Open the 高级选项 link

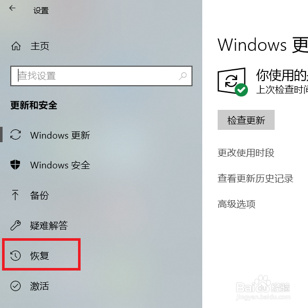[x=237, y=204]
